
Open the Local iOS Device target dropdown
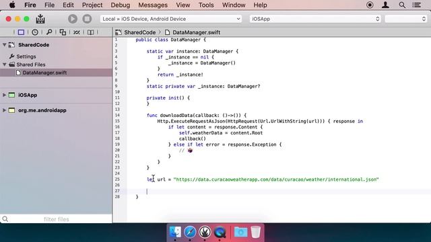pos(171,19)
